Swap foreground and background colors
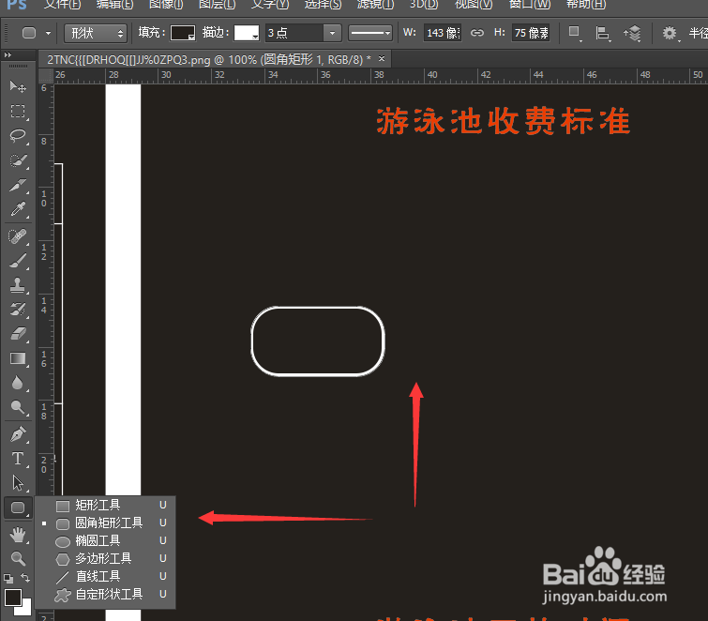The height and width of the screenshot is (621, 708). tap(25, 578)
